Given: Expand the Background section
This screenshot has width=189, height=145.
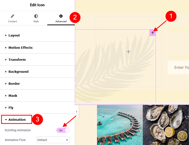Looking at the screenshot, I should click(37, 71).
